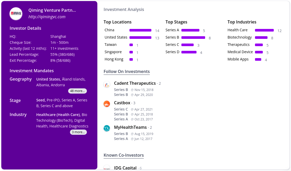Click the Biotechnology industry label
Image resolution: width=291 pixels, height=171 pixels.
coord(240,38)
